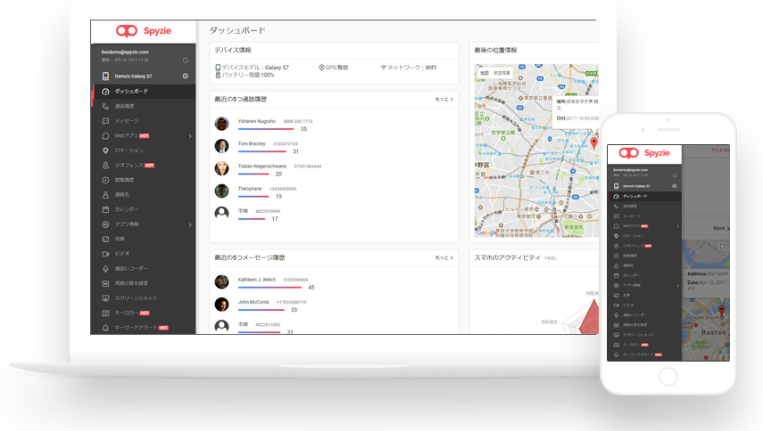Screen dimensions: 763x431
Task: Expand the SNSアプリ arrow in the phone sidebar
Action: (677, 227)
